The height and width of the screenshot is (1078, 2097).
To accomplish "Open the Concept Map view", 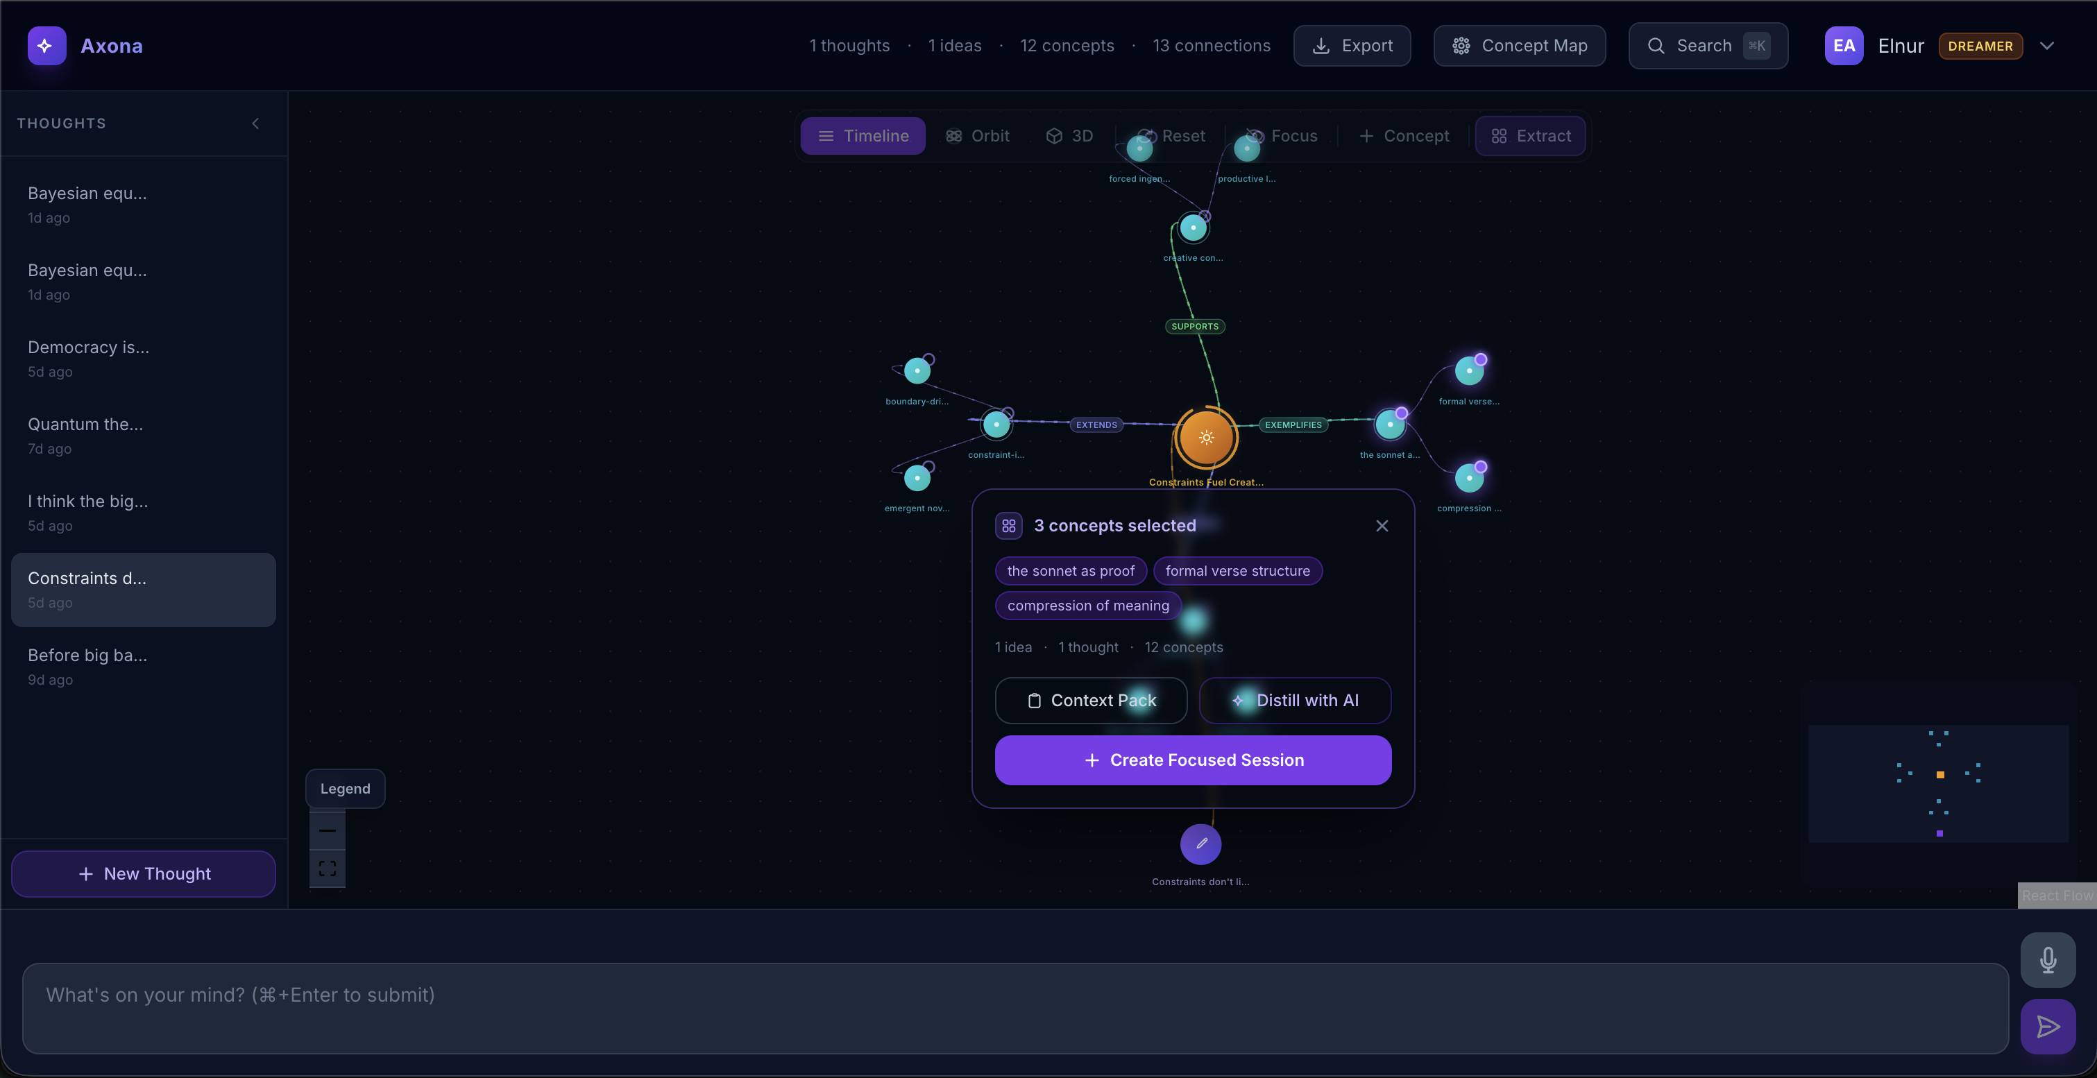I will 1519,46.
